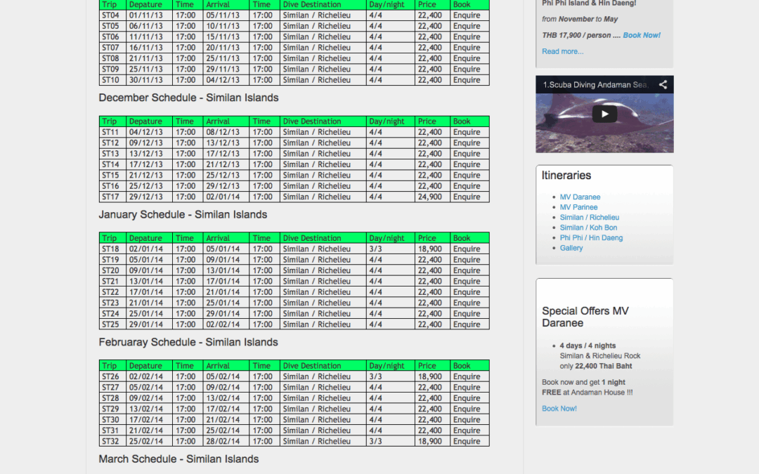The width and height of the screenshot is (759, 474).
Task: Click the January Schedule - Similan Islands heading
Action: [183, 215]
